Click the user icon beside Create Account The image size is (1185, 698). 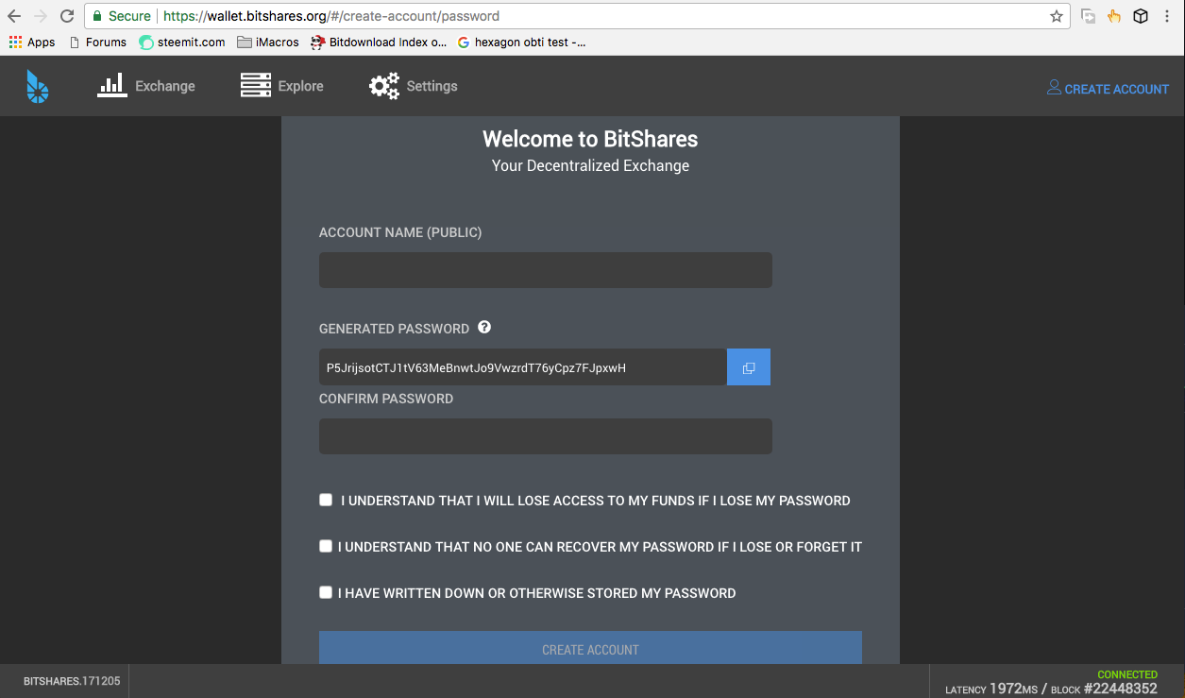(1054, 87)
